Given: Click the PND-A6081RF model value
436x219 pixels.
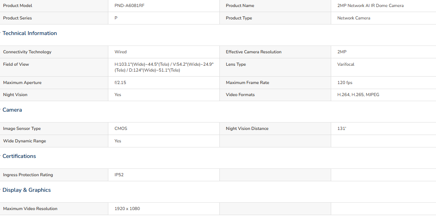Looking at the screenshot, I should [130, 6].
